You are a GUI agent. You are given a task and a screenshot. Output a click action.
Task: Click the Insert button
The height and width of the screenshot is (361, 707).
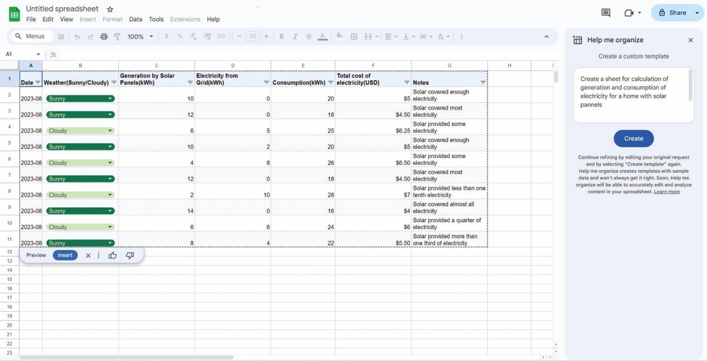click(x=65, y=256)
